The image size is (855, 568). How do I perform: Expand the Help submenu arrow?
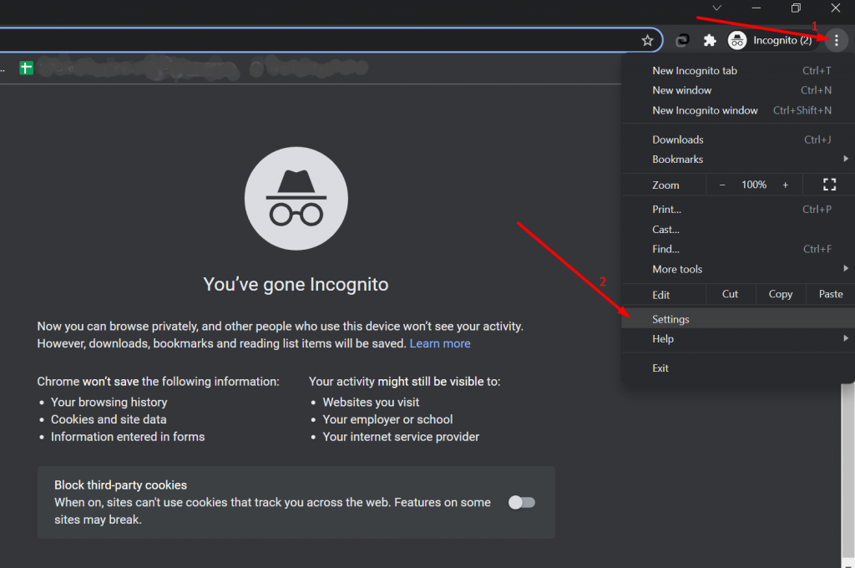pyautogui.click(x=846, y=338)
